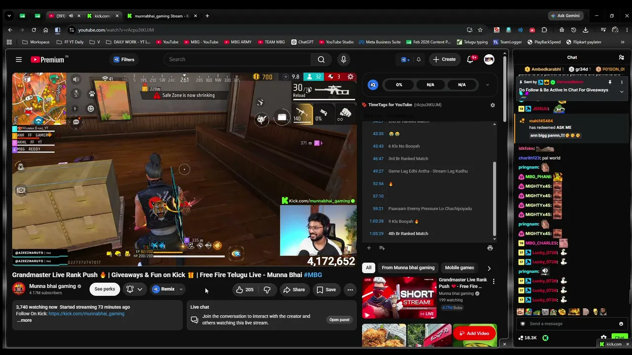The width and height of the screenshot is (632, 355).
Task: Save the video to a playlist
Action: tap(326, 289)
